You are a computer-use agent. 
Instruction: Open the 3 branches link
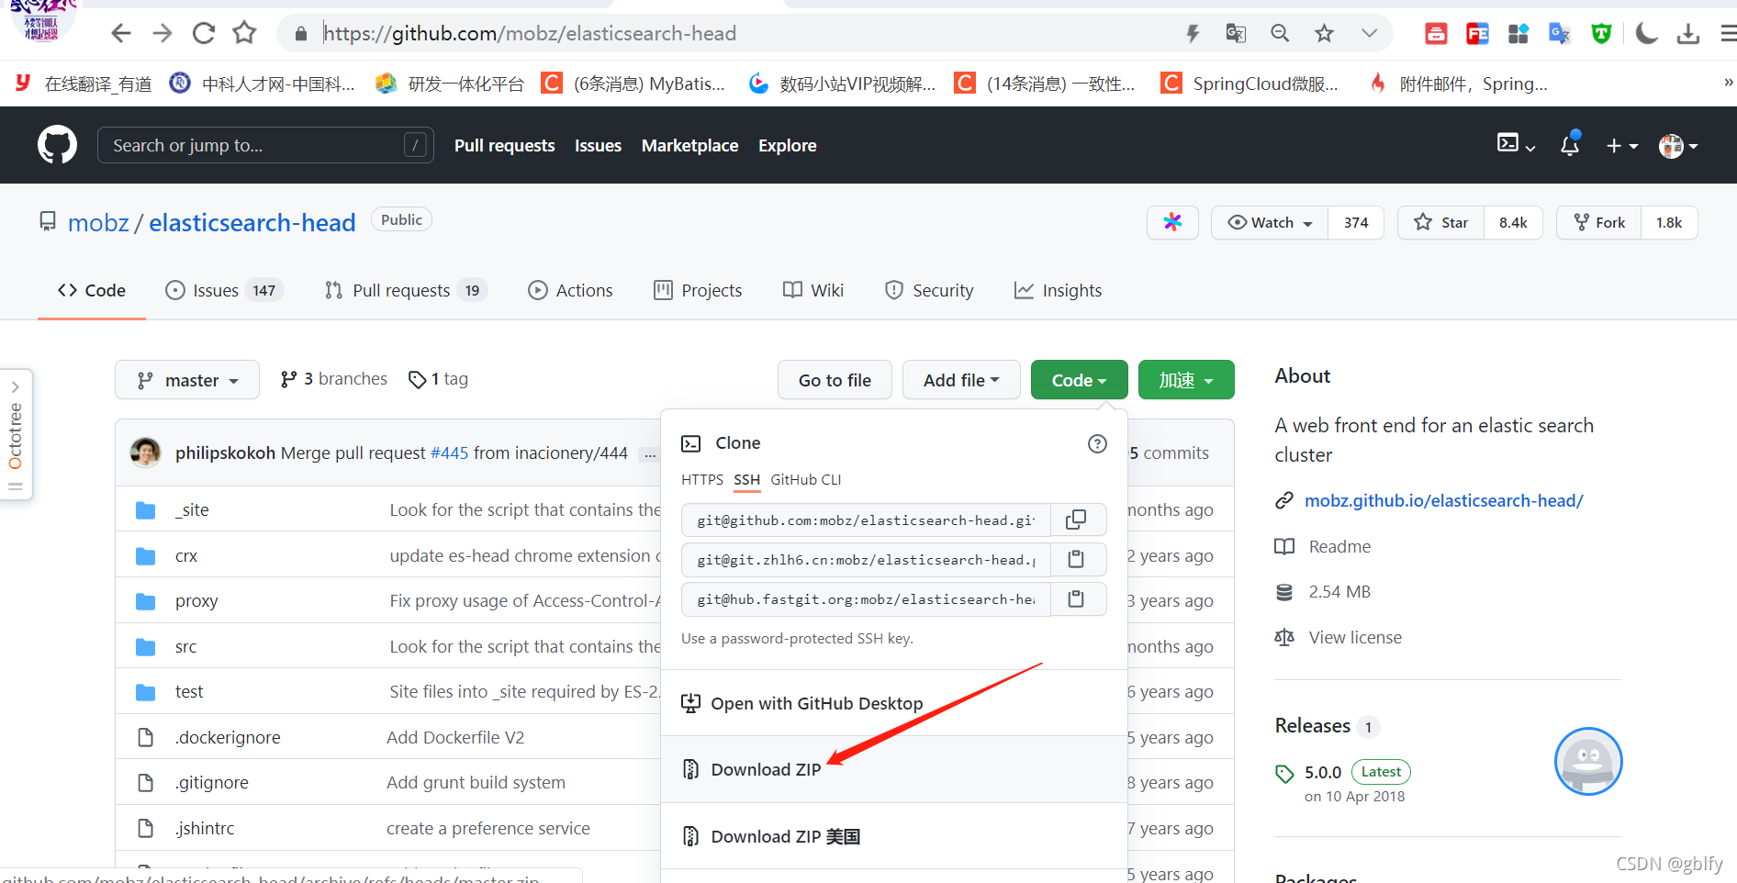coord(334,379)
